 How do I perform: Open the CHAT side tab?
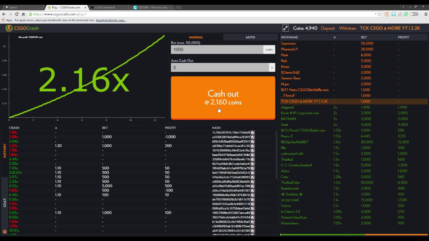[5, 203]
